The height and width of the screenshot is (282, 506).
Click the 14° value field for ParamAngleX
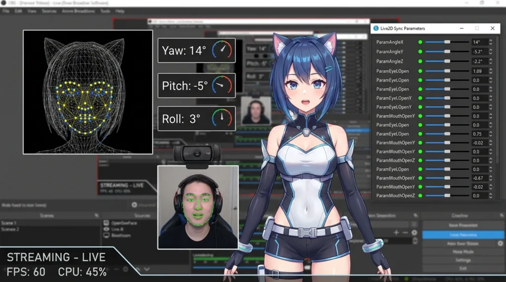479,42
